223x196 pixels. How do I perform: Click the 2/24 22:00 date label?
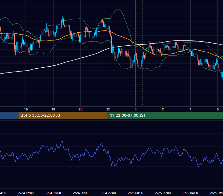click(x=108, y=193)
